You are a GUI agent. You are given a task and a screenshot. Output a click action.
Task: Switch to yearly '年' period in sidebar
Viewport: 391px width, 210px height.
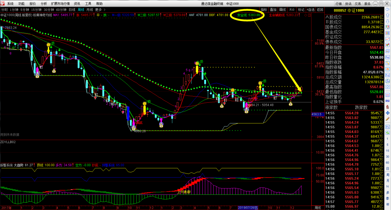[387, 204]
